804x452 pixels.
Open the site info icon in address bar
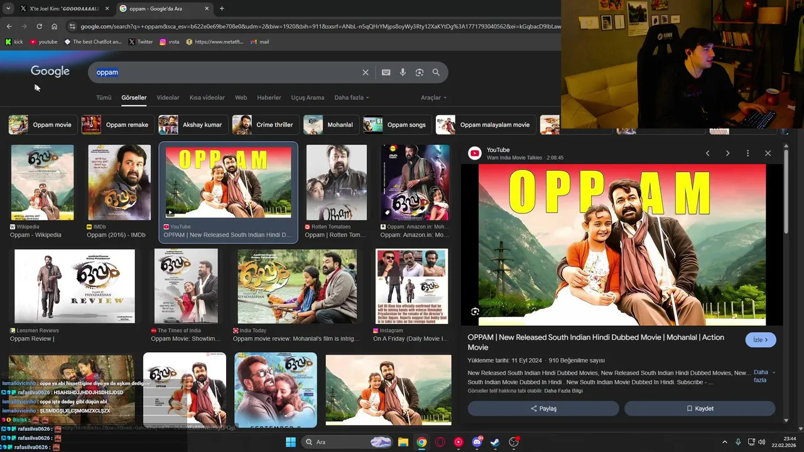click(x=72, y=26)
